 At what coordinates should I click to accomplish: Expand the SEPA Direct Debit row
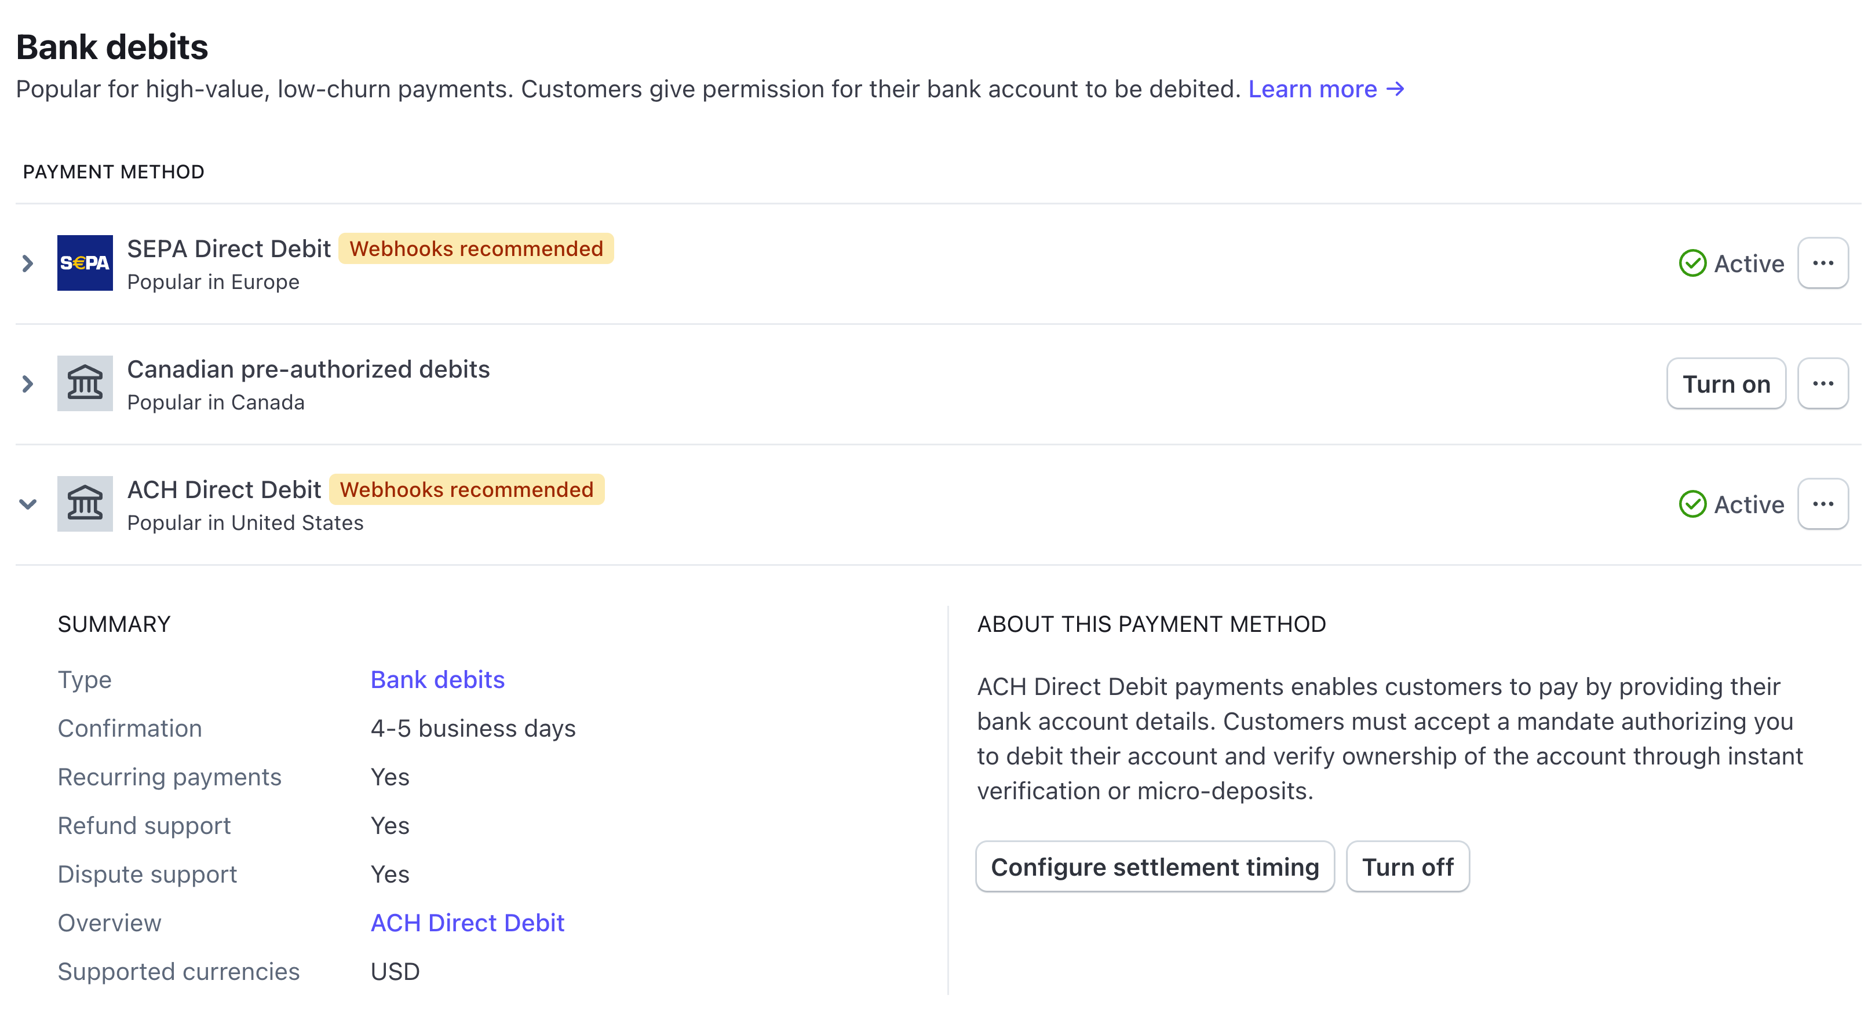click(28, 263)
